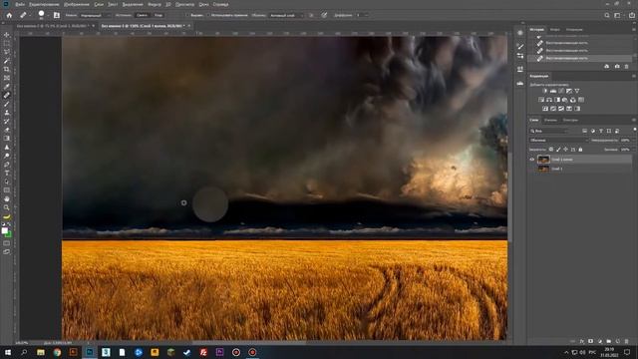Open the Изображение menu
This screenshot has width=638, height=359.
coord(76,4)
